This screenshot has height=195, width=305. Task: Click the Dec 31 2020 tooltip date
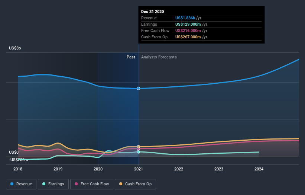pos(152,12)
